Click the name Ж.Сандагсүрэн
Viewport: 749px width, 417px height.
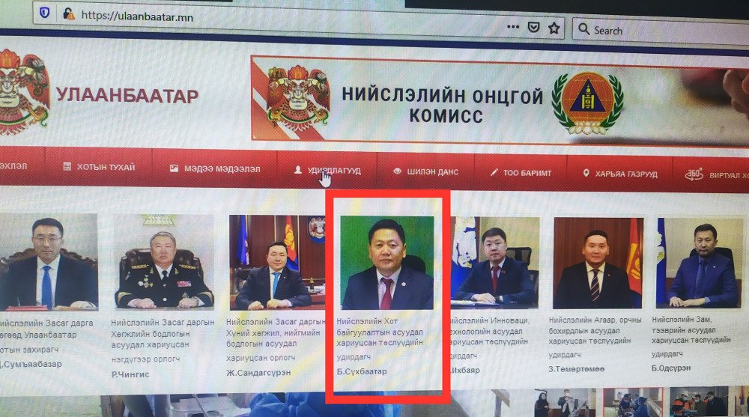pyautogui.click(x=258, y=373)
